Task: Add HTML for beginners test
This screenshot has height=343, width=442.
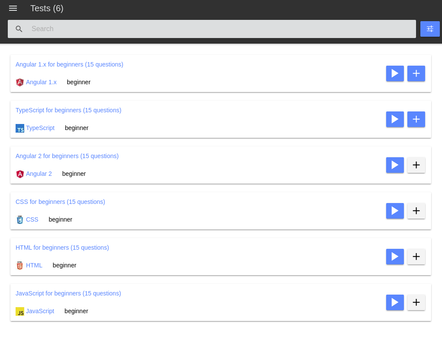Action: click(x=416, y=257)
